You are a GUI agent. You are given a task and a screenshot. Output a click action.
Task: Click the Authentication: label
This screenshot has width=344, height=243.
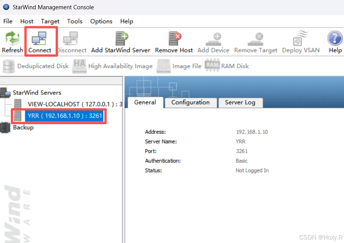163,161
